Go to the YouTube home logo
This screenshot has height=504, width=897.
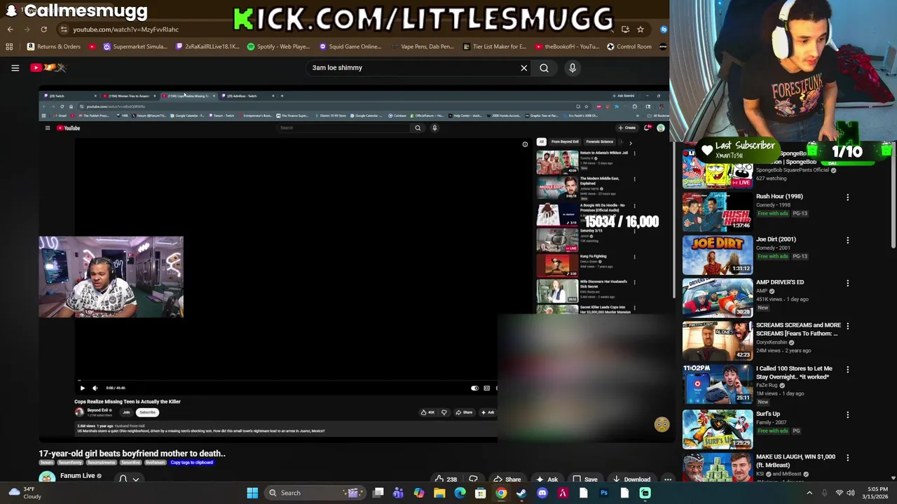48,68
